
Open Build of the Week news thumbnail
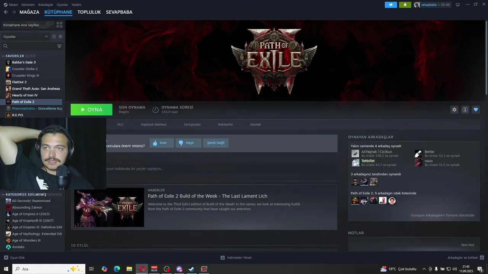pos(109,207)
